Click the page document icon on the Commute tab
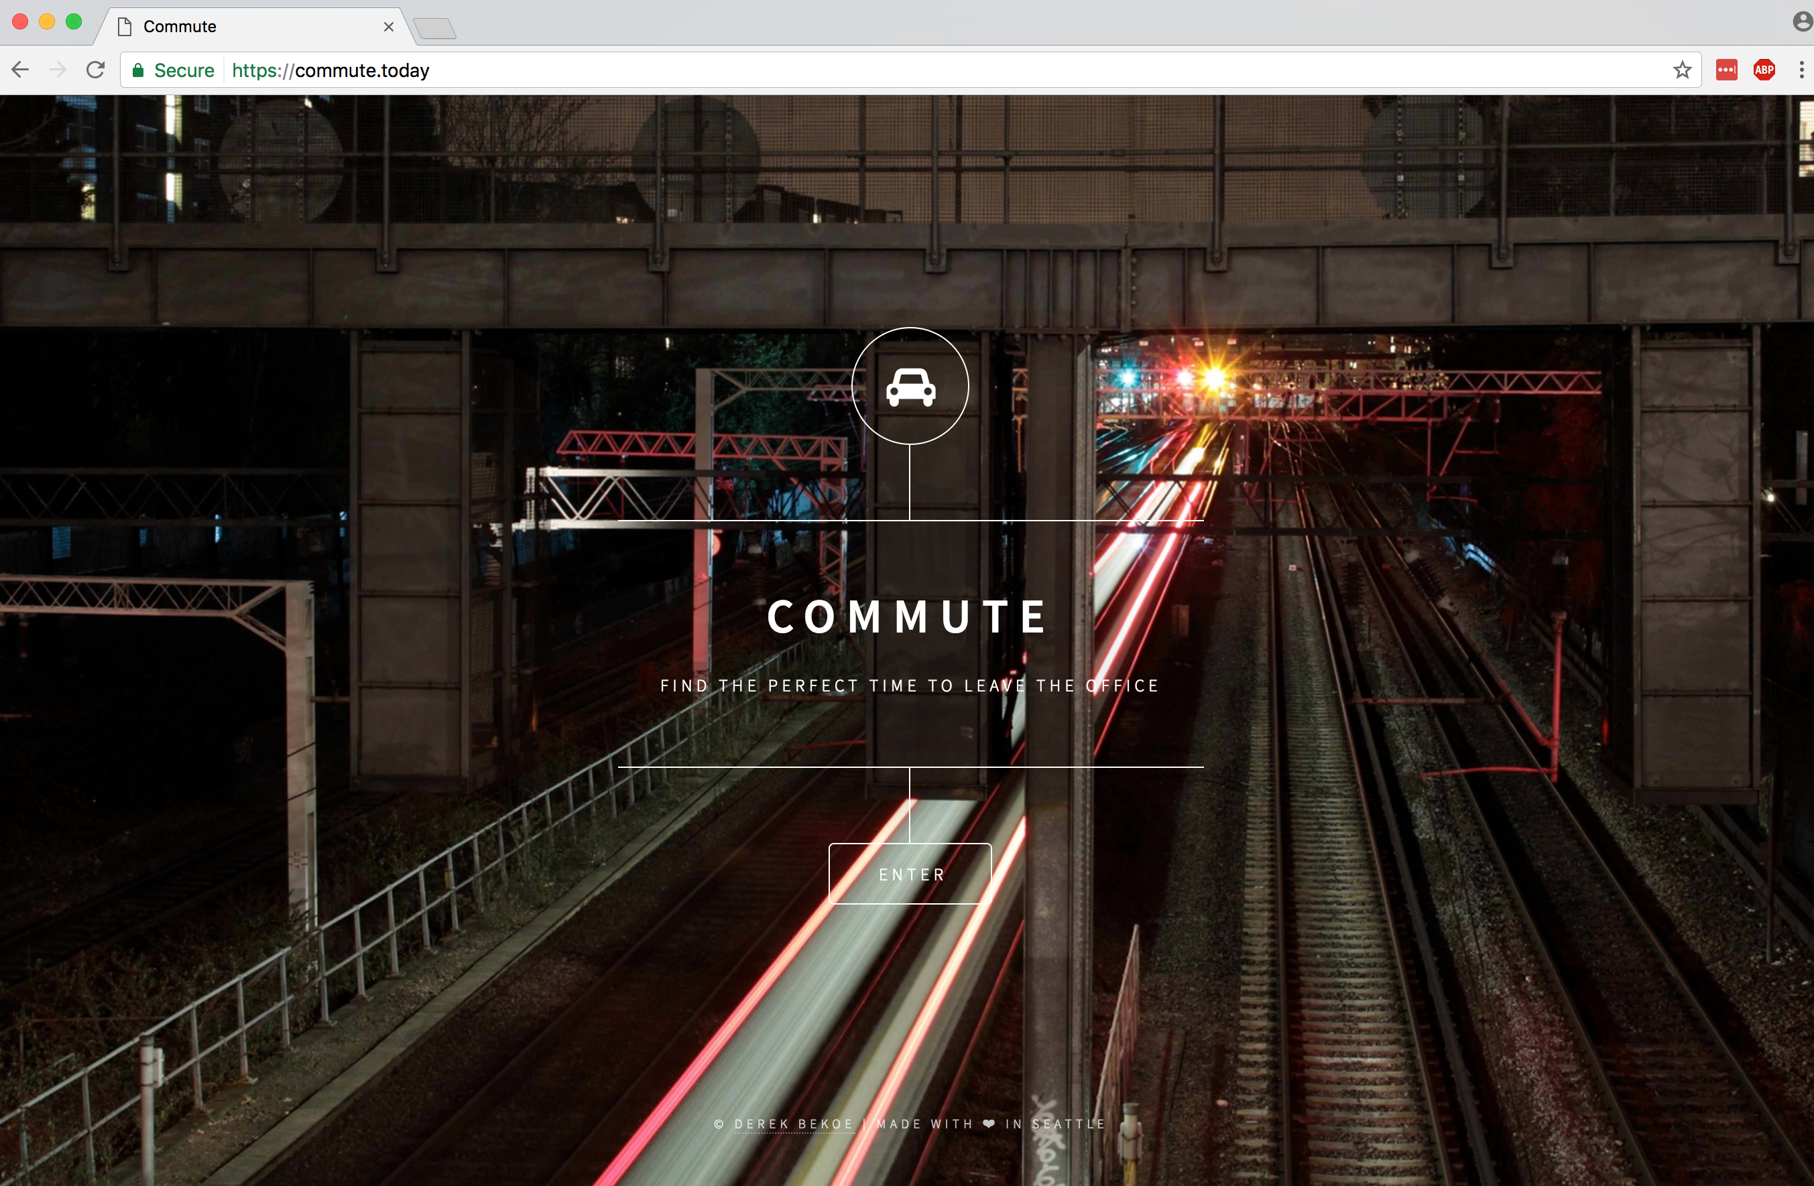The height and width of the screenshot is (1186, 1814). (124, 27)
